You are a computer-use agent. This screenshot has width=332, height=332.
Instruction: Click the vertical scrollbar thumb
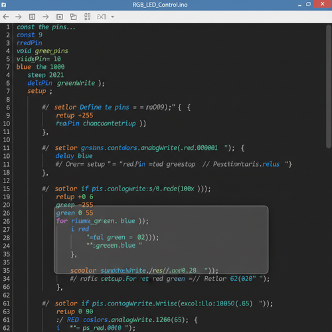click(x=329, y=86)
